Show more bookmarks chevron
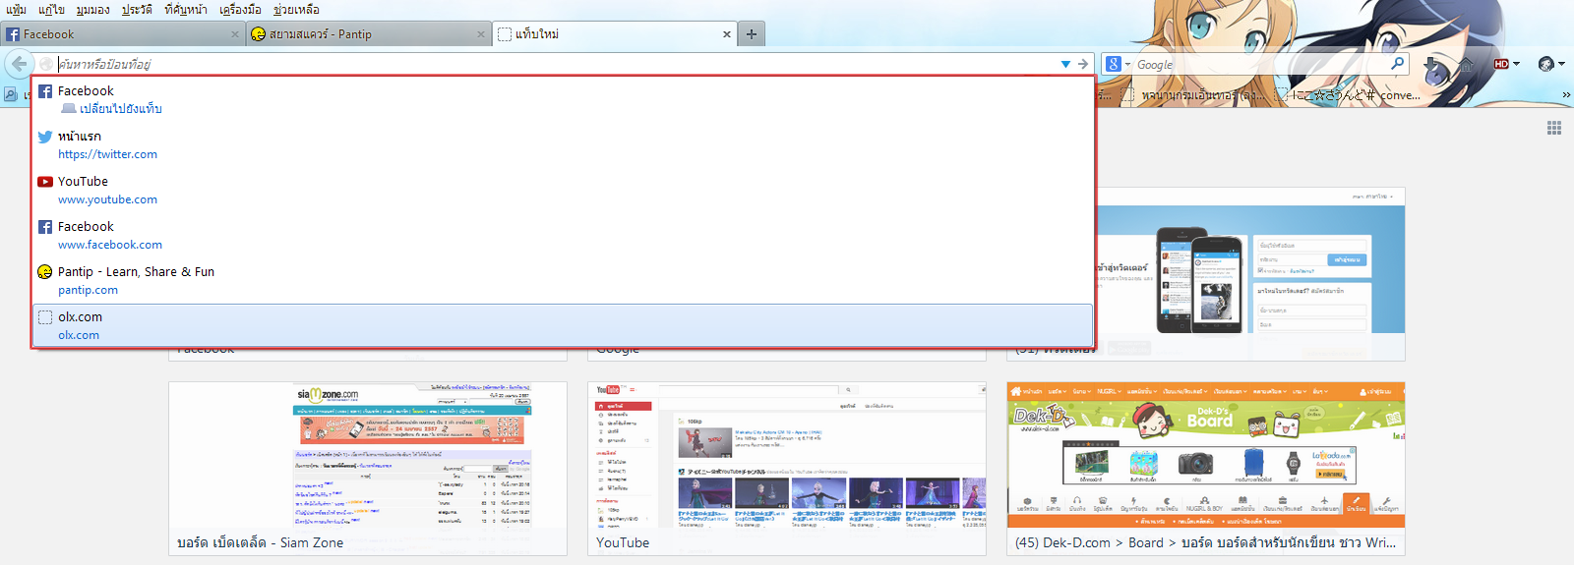The height and width of the screenshot is (565, 1574). [1566, 95]
